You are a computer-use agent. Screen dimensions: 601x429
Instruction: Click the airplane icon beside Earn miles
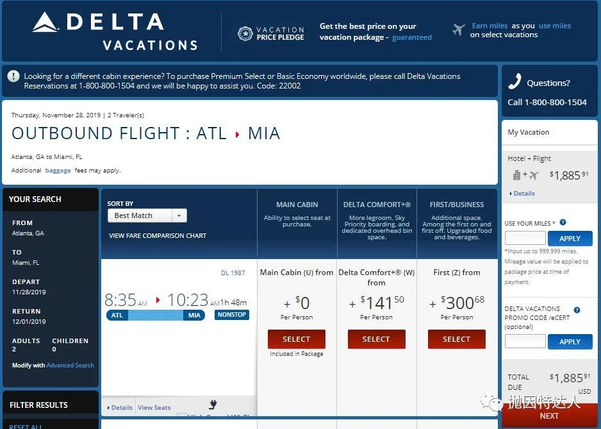tap(458, 29)
